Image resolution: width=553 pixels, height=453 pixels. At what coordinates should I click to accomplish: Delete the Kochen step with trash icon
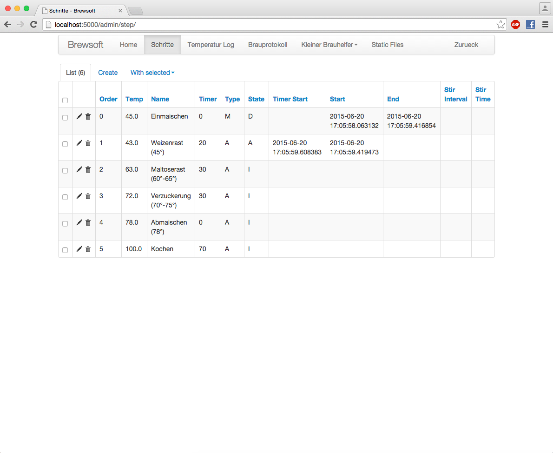coord(88,249)
